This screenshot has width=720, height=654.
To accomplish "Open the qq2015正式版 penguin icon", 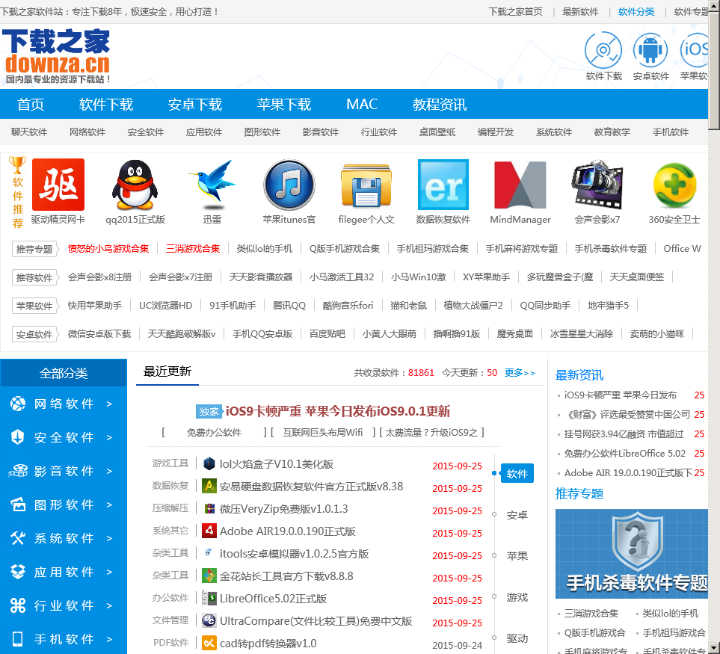I will click(135, 185).
